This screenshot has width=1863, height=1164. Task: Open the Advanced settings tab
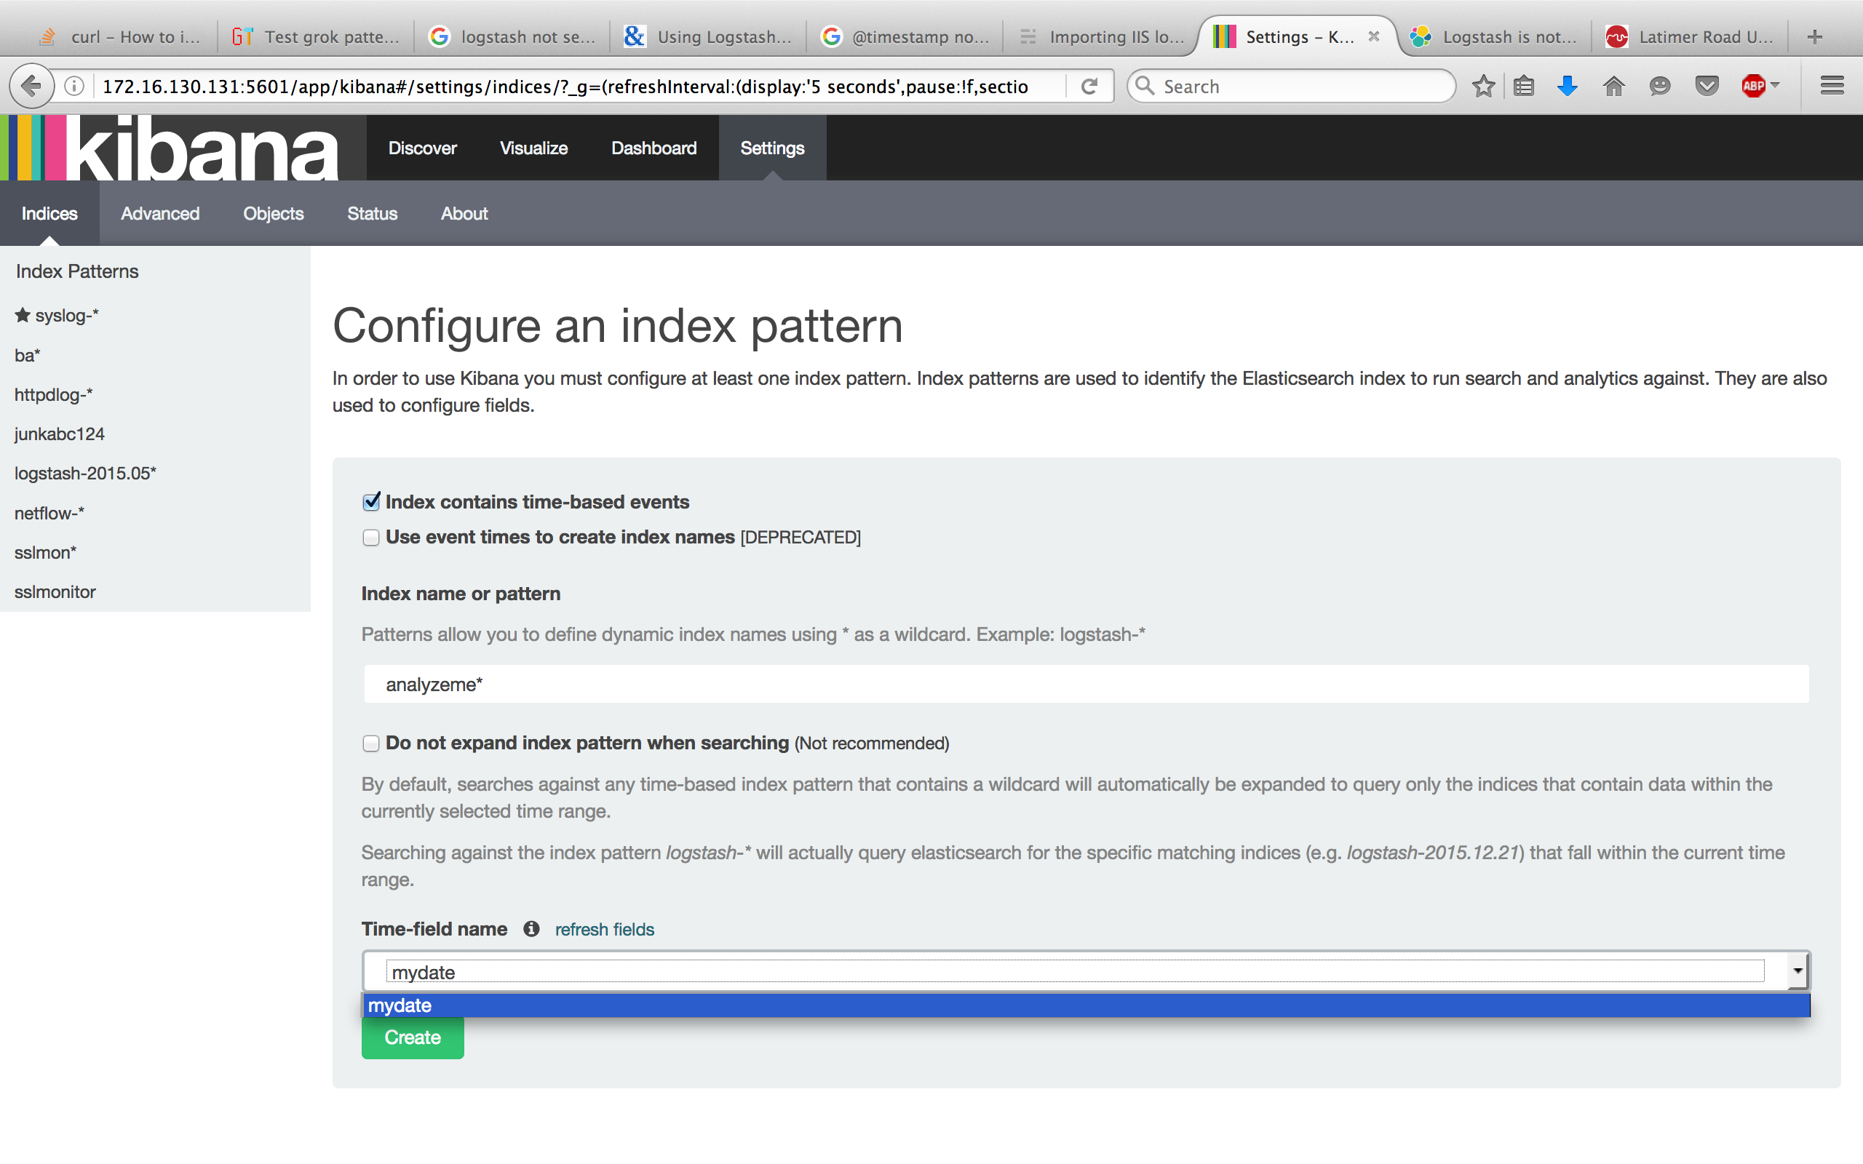160,213
